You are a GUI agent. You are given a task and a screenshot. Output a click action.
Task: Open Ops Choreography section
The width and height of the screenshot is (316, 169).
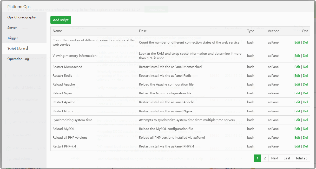[22, 17]
